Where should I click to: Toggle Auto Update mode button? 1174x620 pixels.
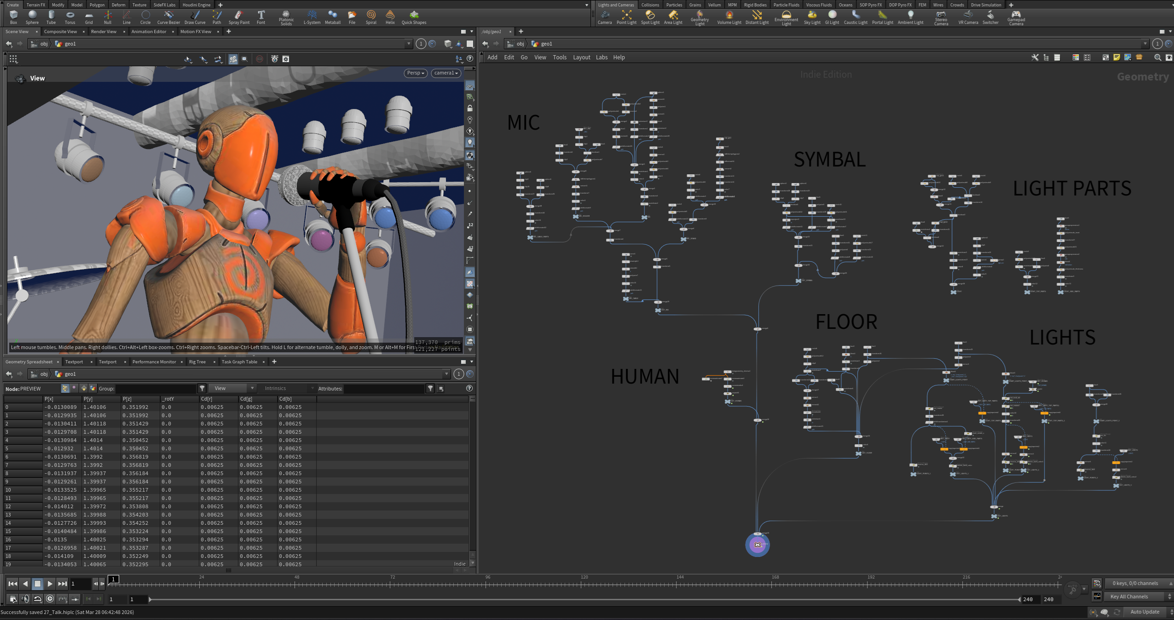1145,612
